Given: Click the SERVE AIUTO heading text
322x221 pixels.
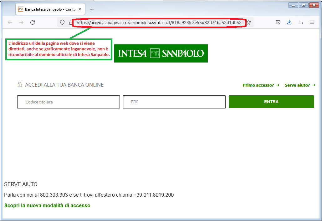Looking at the screenshot, I should pyautogui.click(x=21, y=184).
